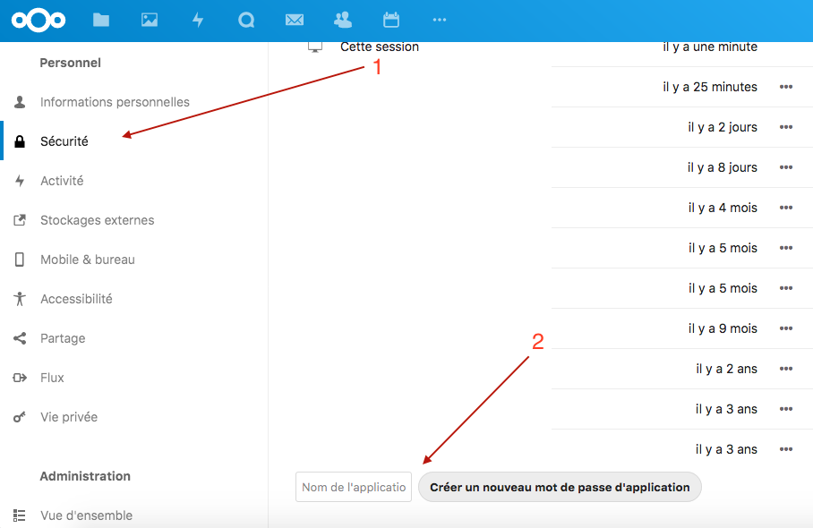Open the Stockages externes section

96,219
